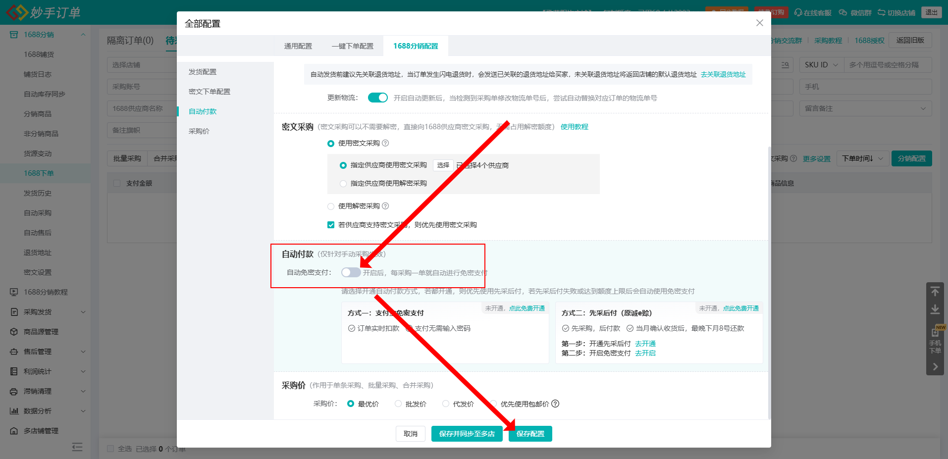This screenshot has width=948, height=459.
Task: Select the 最优价 radio button
Action: tap(351, 404)
